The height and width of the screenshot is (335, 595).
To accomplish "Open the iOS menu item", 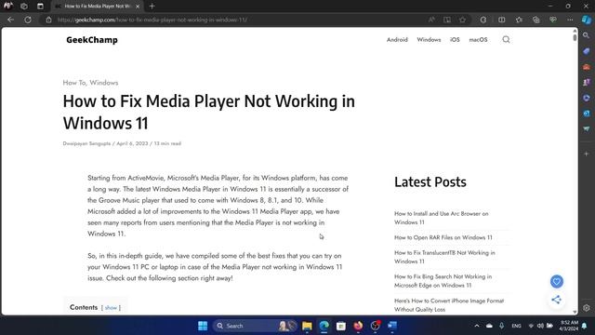I will click(x=455, y=39).
